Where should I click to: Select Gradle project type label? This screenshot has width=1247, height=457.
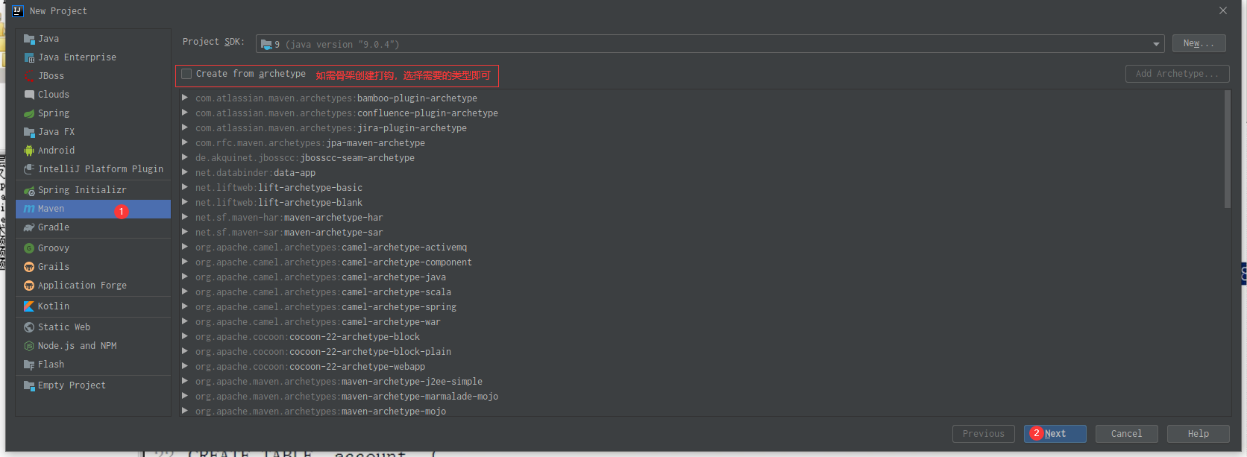click(x=54, y=227)
